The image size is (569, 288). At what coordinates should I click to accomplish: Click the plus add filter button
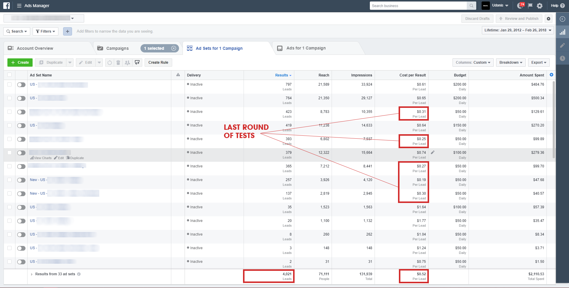coord(68,31)
